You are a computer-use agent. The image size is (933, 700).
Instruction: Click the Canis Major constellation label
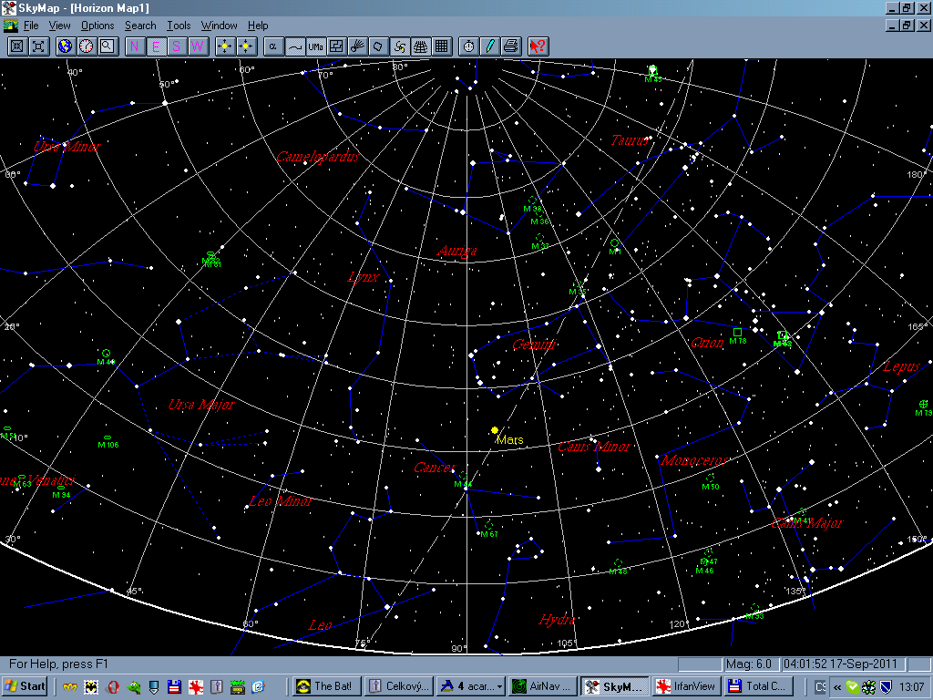pos(807,523)
